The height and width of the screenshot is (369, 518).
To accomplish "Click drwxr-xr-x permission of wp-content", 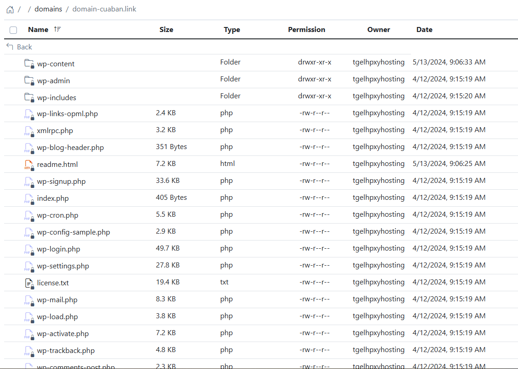I will click(x=315, y=62).
